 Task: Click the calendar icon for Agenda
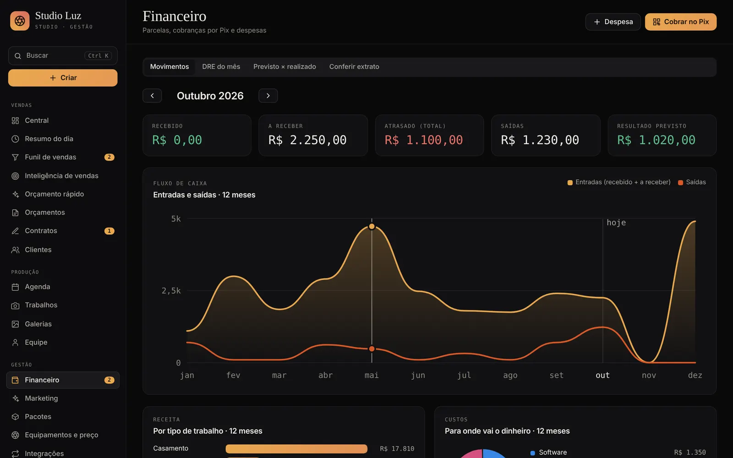[15, 287]
